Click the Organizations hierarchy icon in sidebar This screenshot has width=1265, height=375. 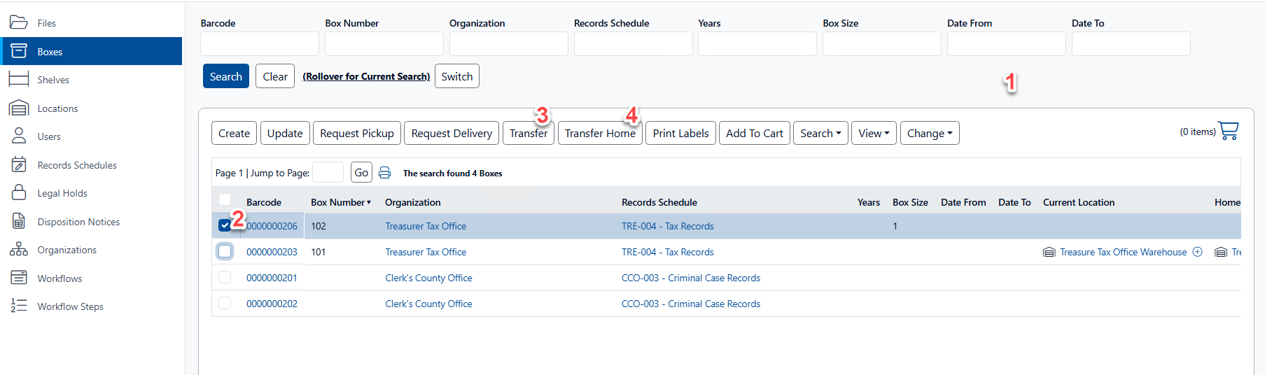(19, 250)
